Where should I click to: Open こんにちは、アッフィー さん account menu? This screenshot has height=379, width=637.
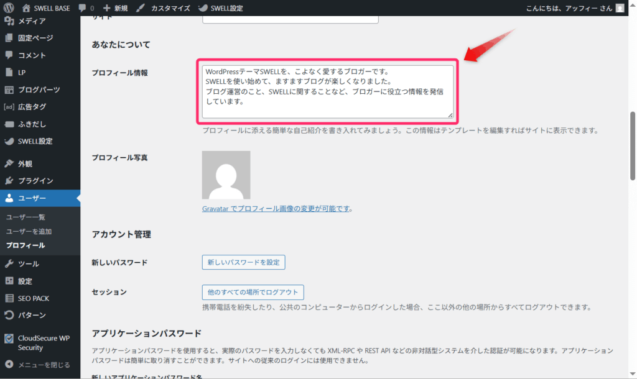[x=569, y=8]
